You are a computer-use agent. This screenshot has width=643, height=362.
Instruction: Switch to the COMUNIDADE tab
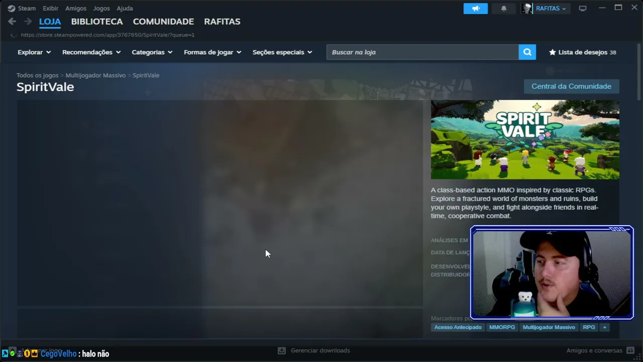[163, 22]
